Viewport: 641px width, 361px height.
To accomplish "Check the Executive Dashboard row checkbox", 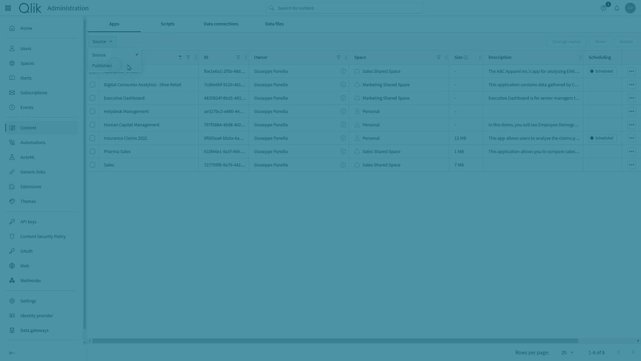I will pyautogui.click(x=92, y=98).
